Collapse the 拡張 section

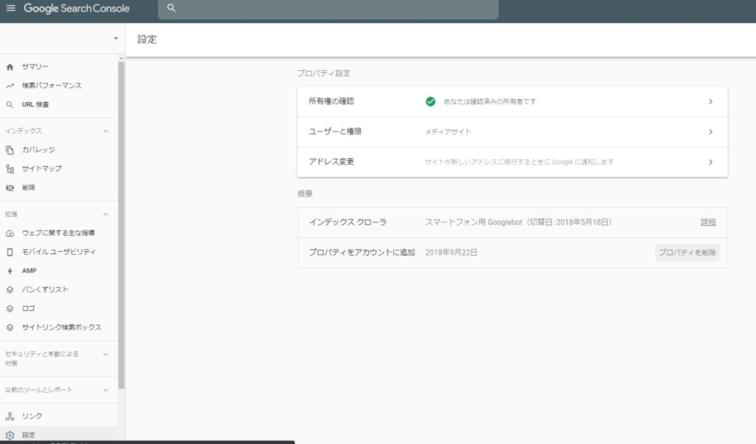[105, 214]
